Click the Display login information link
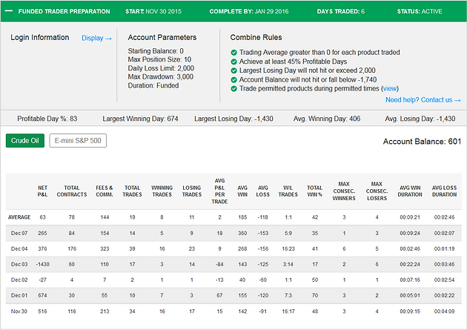This screenshot has width=467, height=330. (x=96, y=38)
